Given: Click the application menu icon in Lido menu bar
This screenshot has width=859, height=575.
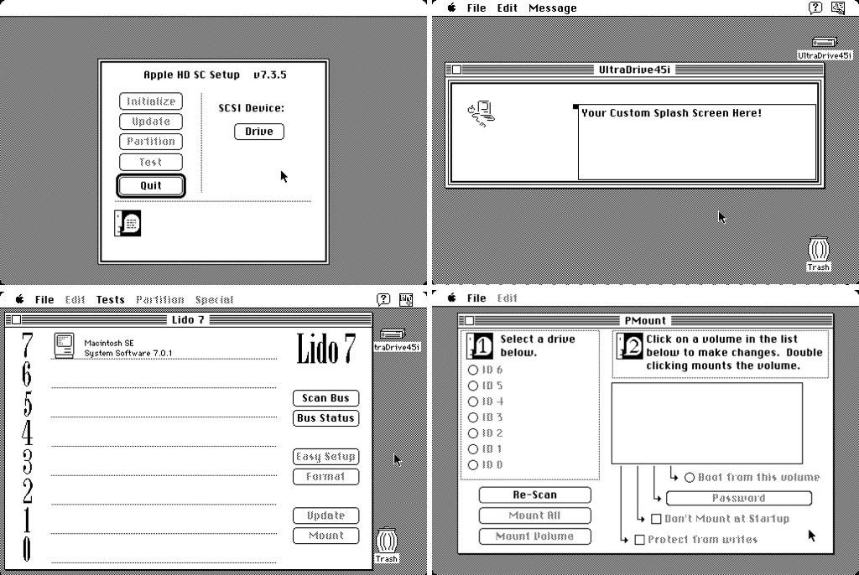Looking at the screenshot, I should pyautogui.click(x=406, y=299).
